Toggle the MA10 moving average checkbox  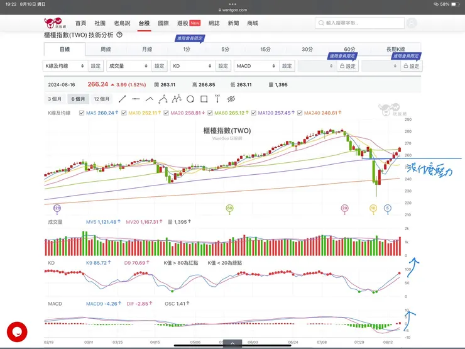124,113
